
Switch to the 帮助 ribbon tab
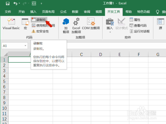(x=129, y=12)
